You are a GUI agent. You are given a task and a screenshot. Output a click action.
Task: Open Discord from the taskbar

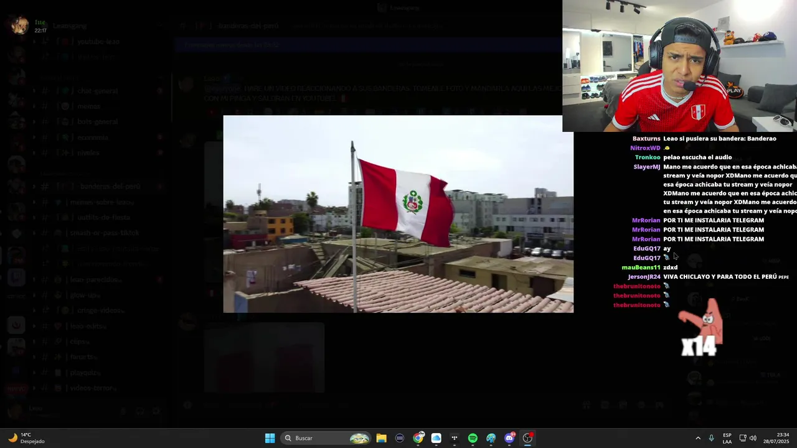(x=509, y=438)
